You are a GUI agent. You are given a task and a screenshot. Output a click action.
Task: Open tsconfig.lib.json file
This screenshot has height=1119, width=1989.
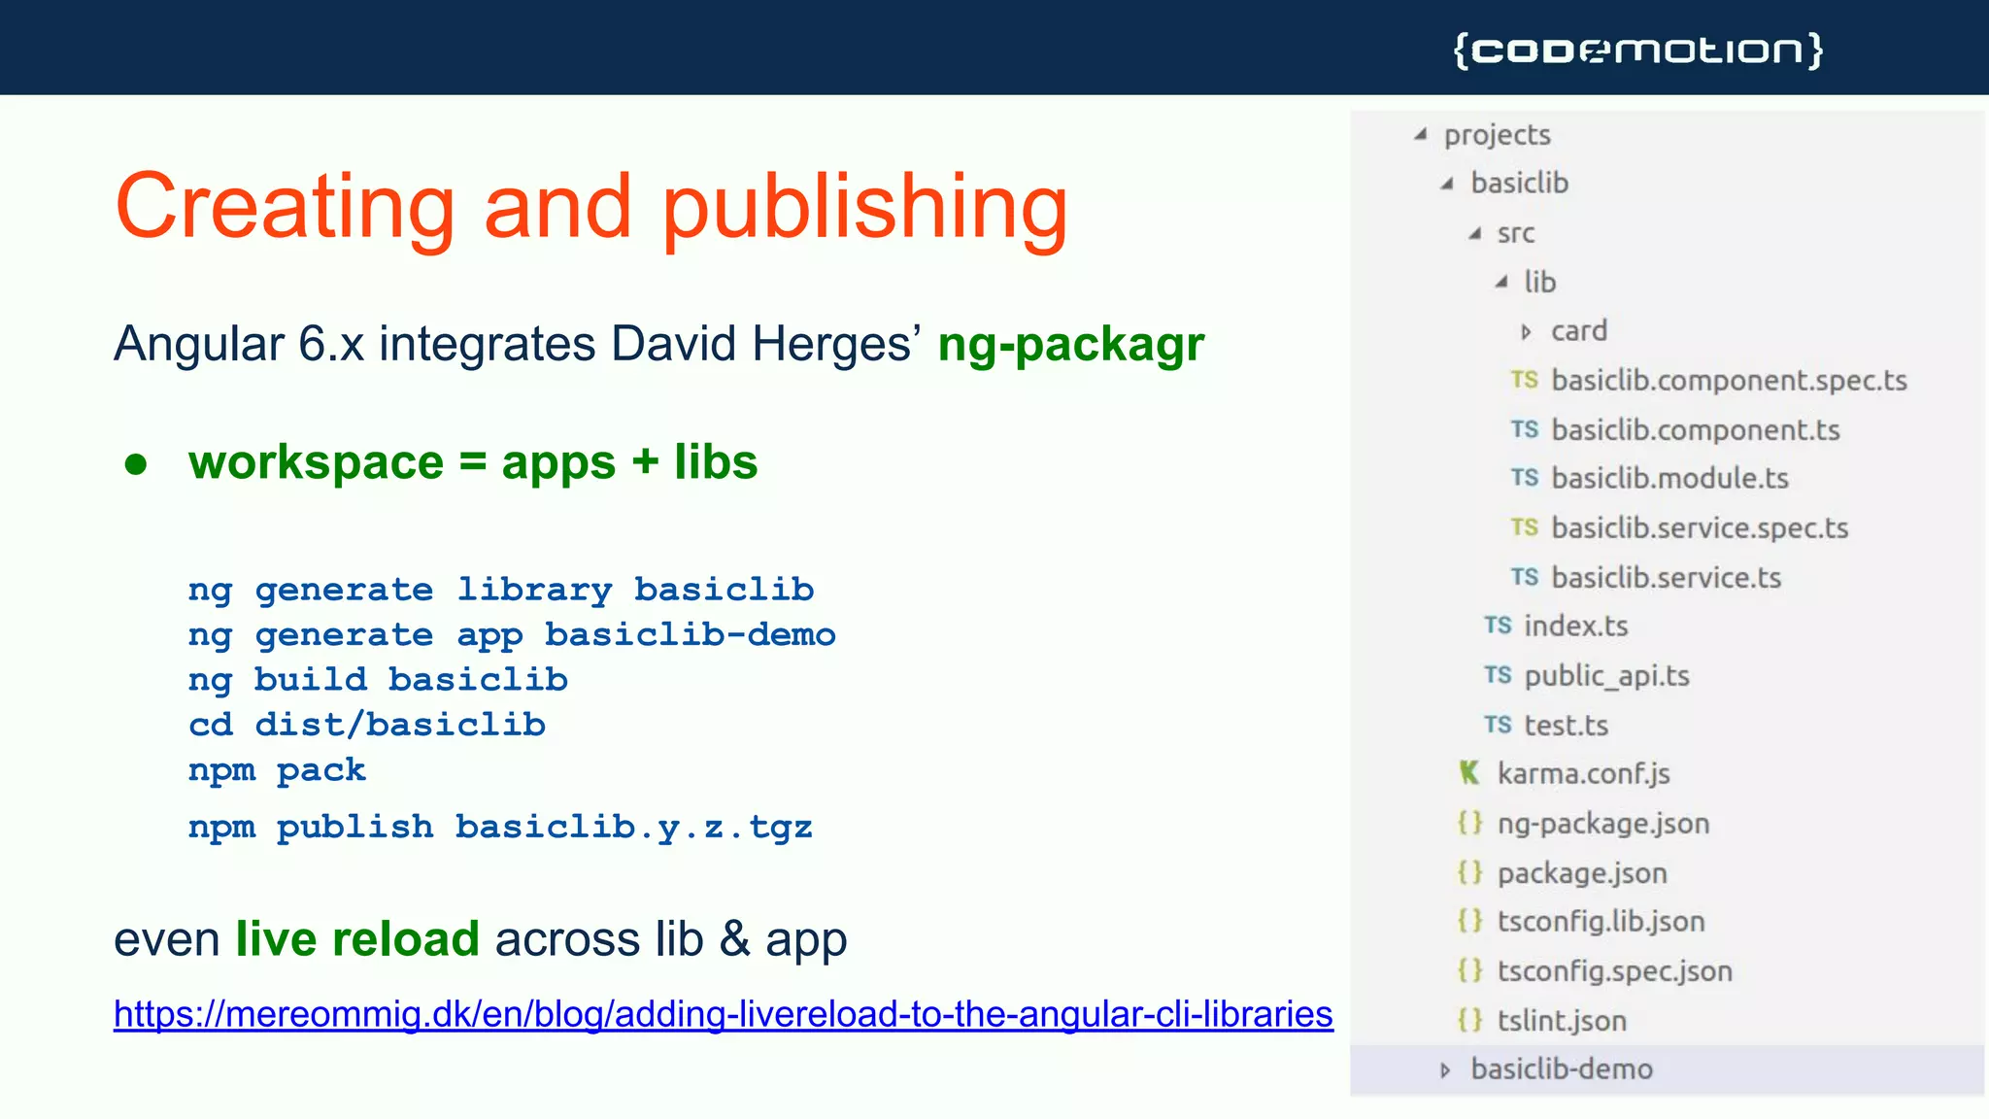[x=1601, y=922]
